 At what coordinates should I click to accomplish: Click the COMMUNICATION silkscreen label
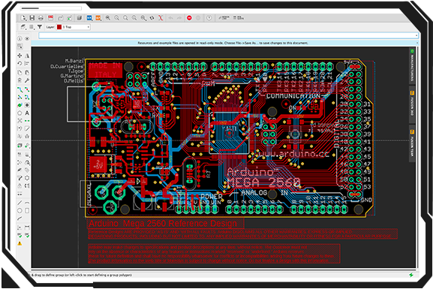tap(293, 96)
